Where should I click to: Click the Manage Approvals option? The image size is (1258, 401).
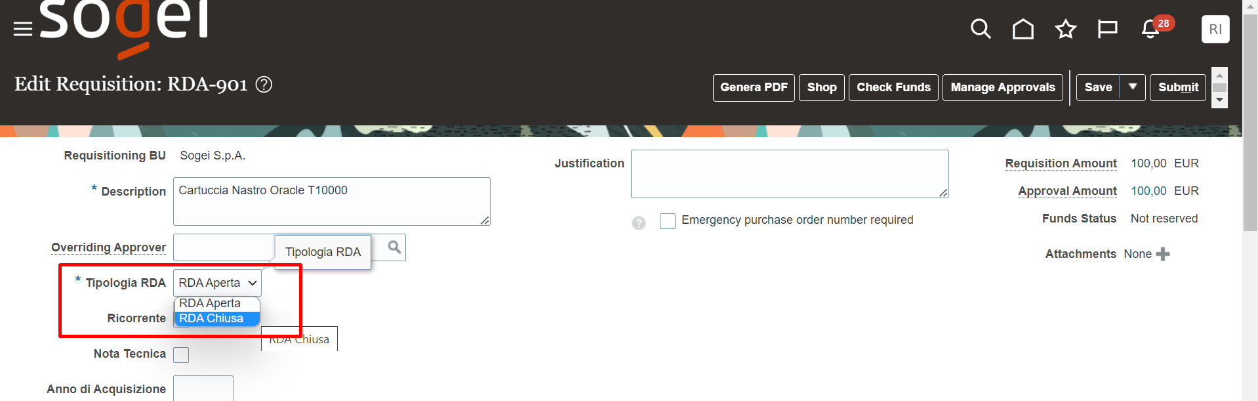pos(1002,87)
